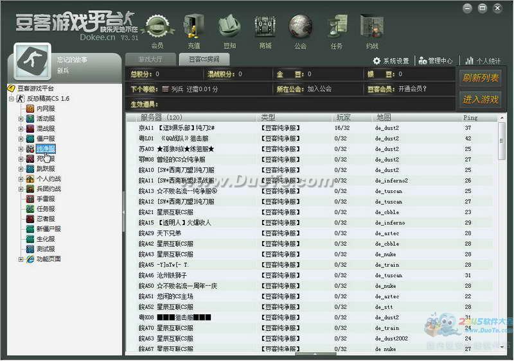Expand the 纯净服 tree node
Viewport: 514px width, 361px height.
click(x=21, y=149)
